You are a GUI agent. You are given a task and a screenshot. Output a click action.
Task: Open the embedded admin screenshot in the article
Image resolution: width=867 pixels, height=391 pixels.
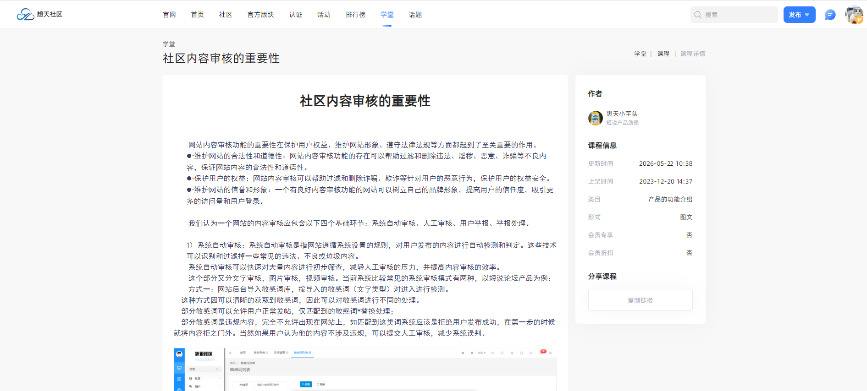pyautogui.click(x=365, y=369)
